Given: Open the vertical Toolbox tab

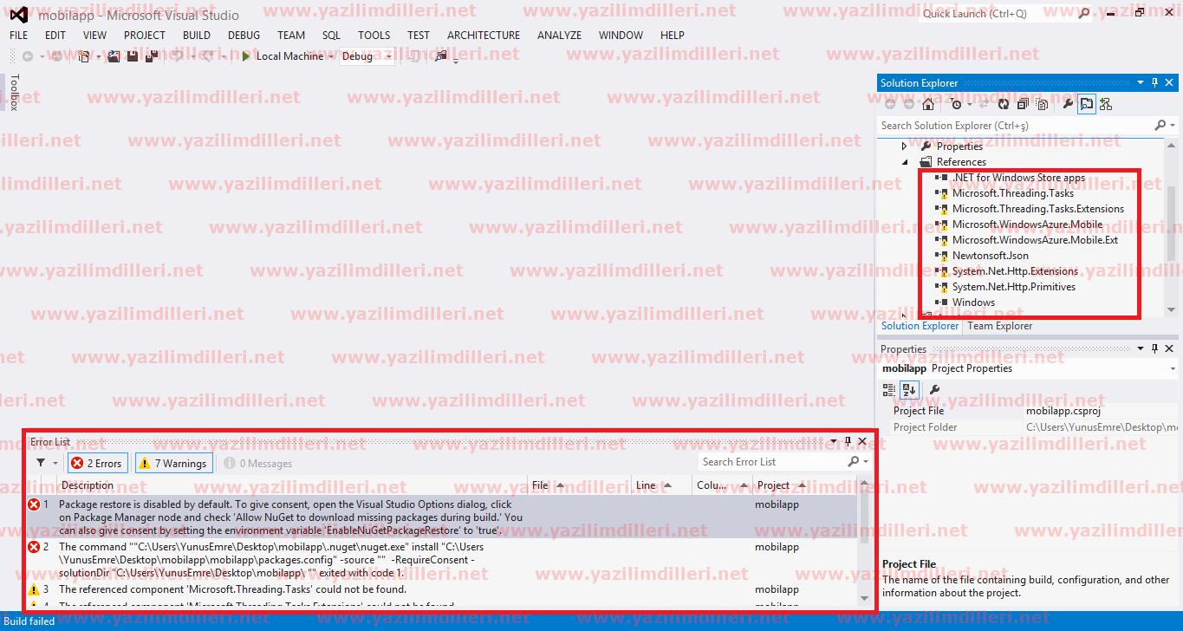Looking at the screenshot, I should 14,92.
